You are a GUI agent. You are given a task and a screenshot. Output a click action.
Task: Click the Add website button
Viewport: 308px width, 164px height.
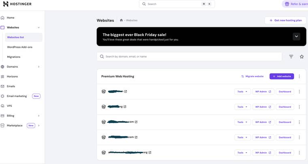coord(282,76)
